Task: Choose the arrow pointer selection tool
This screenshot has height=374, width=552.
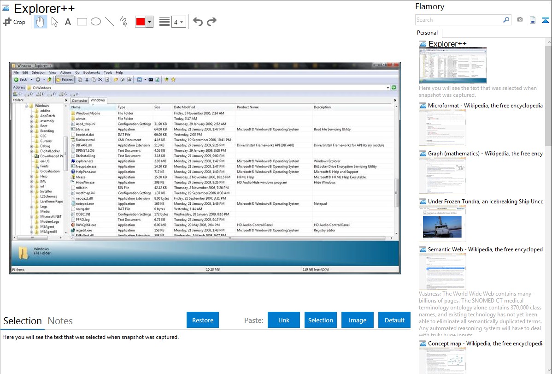Action: [x=54, y=22]
